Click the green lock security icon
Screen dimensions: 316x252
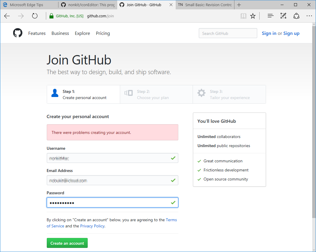pyautogui.click(x=51, y=16)
